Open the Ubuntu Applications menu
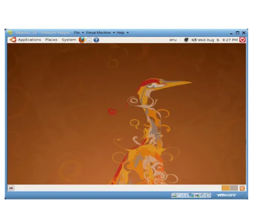 point(29,40)
